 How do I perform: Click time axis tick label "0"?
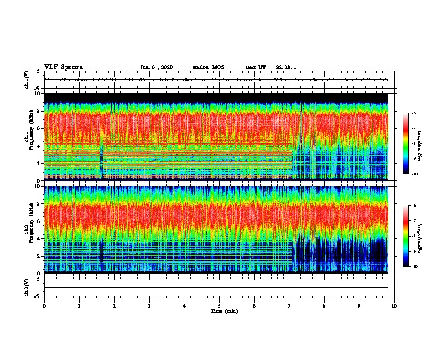(44, 306)
